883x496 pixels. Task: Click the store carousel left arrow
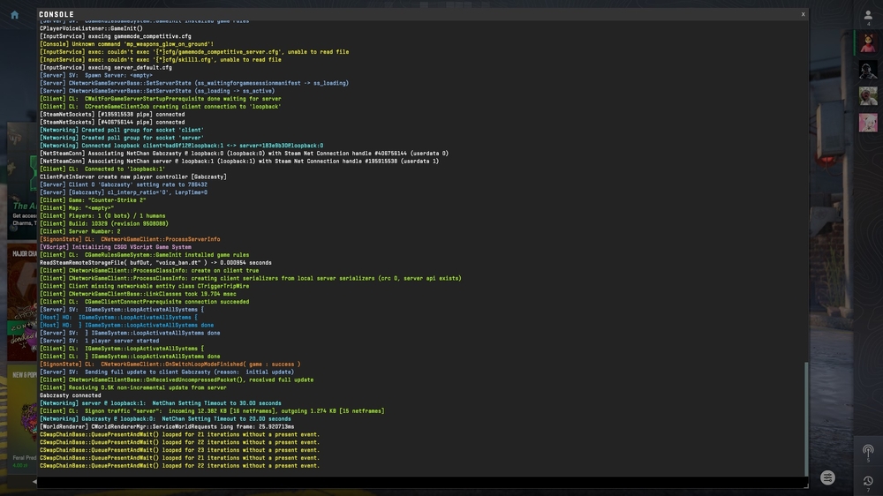pos(34,481)
